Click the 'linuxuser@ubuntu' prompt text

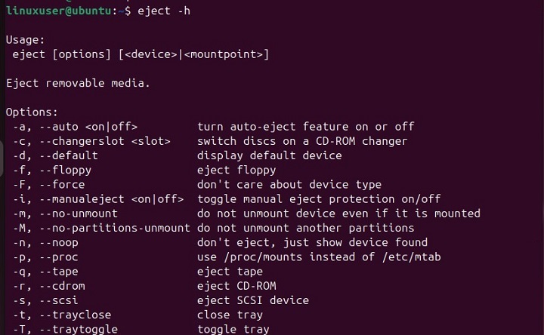pos(57,11)
